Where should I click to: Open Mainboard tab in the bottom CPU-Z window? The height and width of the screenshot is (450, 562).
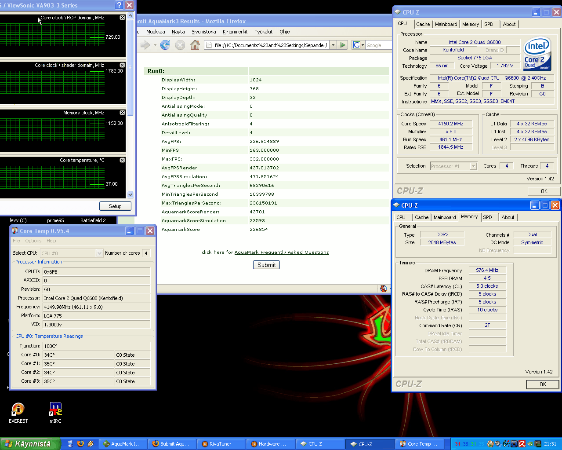pyautogui.click(x=445, y=217)
